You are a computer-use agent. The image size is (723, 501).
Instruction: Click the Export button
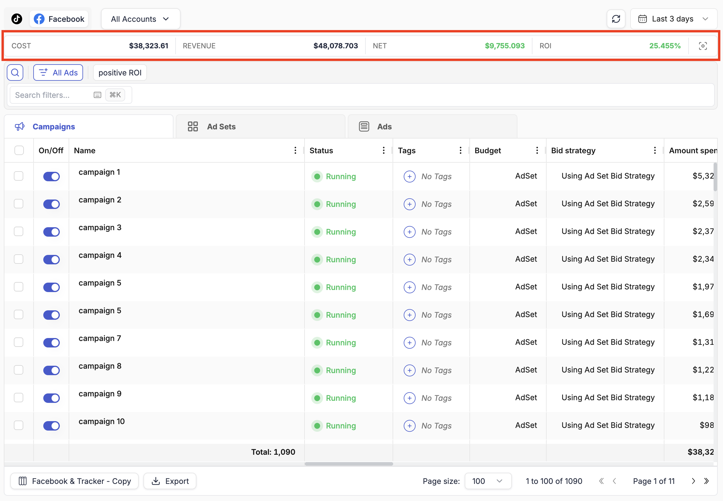coord(170,481)
